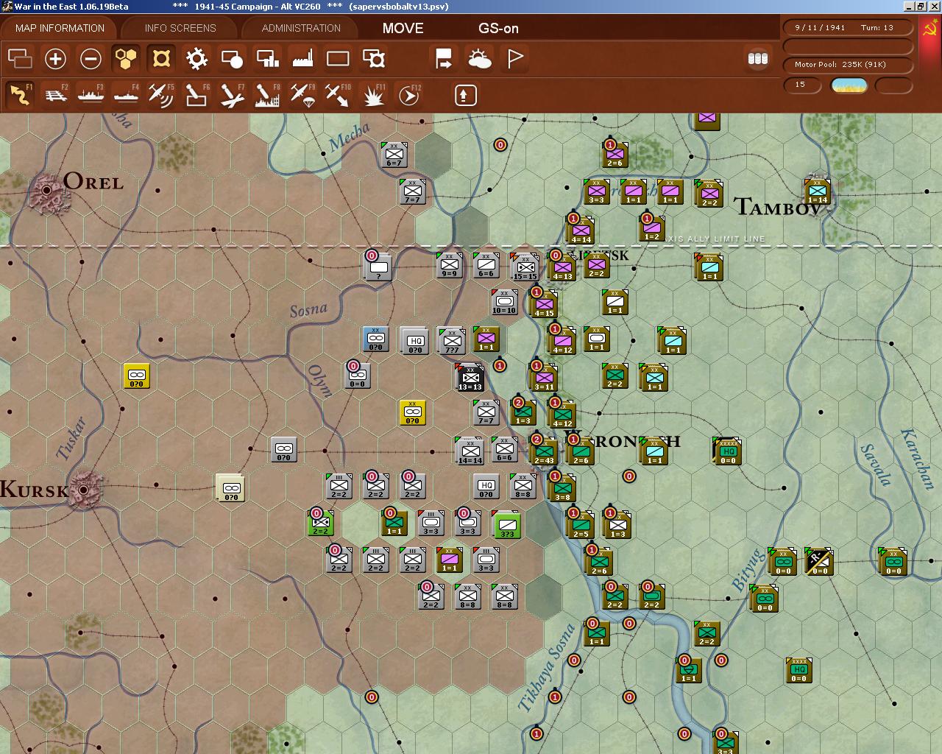This screenshot has height=754, width=942.
Task: Toggle the hex grid honeycomb icon
Action: (126, 59)
